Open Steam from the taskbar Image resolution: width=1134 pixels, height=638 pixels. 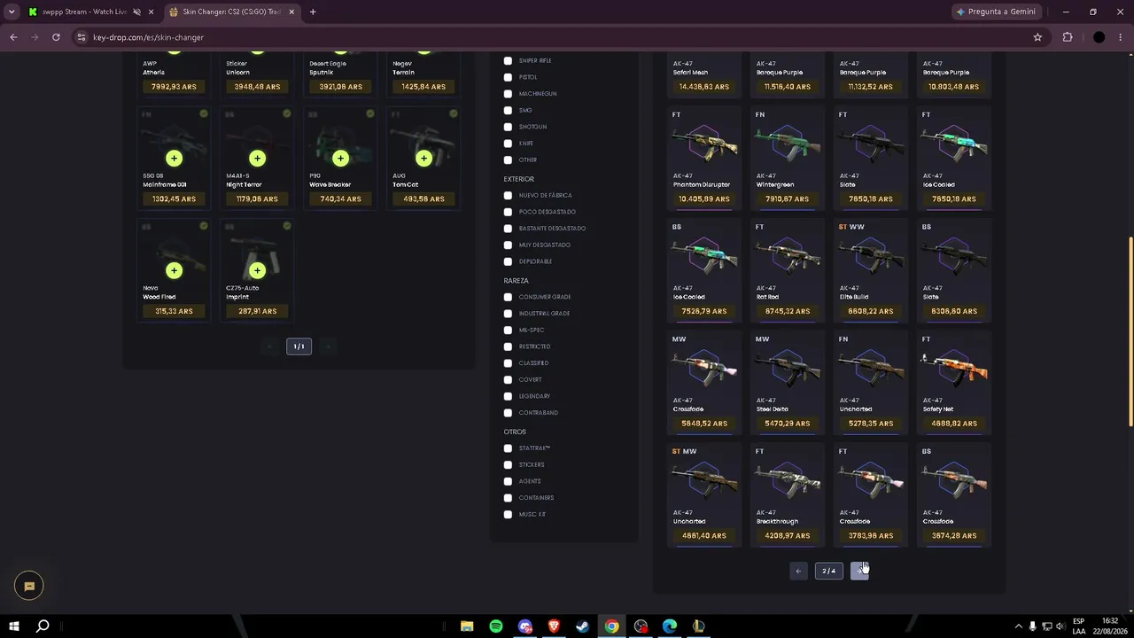click(582, 626)
